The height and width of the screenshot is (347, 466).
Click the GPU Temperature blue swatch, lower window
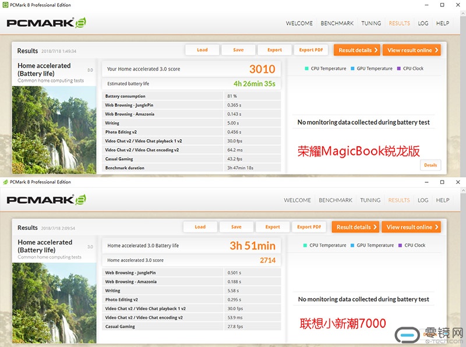pyautogui.click(x=352, y=245)
